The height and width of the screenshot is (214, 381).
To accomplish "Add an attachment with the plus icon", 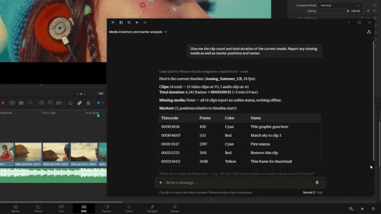I will pos(161,182).
